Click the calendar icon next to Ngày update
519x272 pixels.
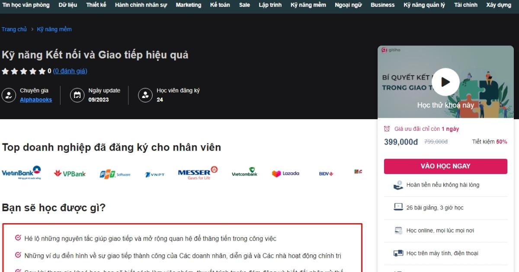(77, 95)
